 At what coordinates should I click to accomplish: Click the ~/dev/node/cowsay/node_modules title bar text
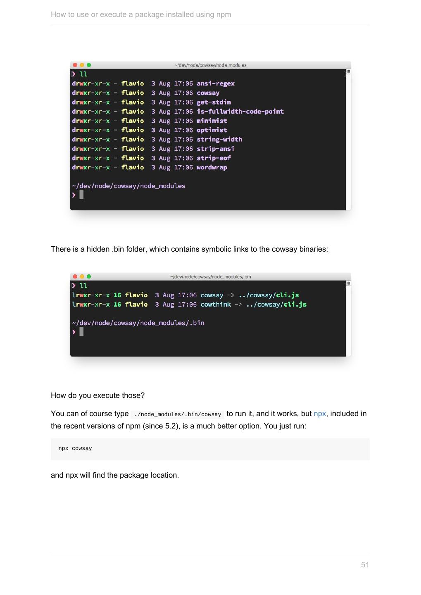pos(210,65)
